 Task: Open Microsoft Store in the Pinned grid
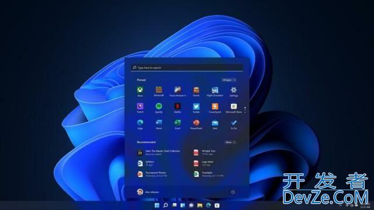pyautogui.click(x=234, y=108)
